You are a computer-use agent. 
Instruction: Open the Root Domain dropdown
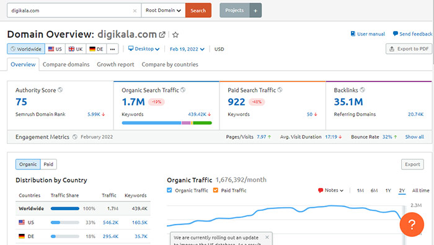(x=163, y=11)
